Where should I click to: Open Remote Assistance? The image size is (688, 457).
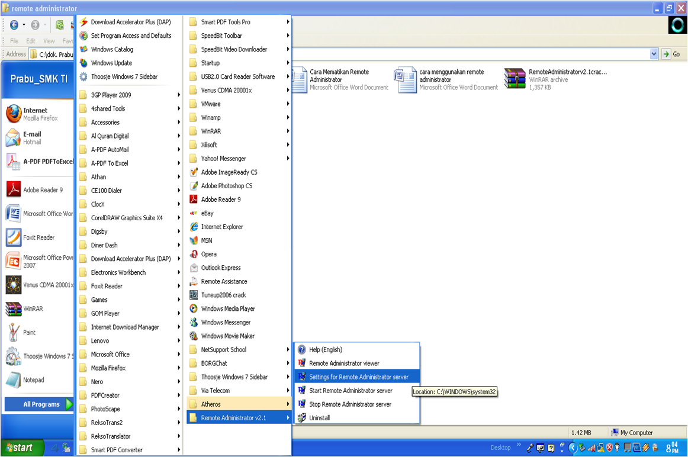pyautogui.click(x=239, y=281)
